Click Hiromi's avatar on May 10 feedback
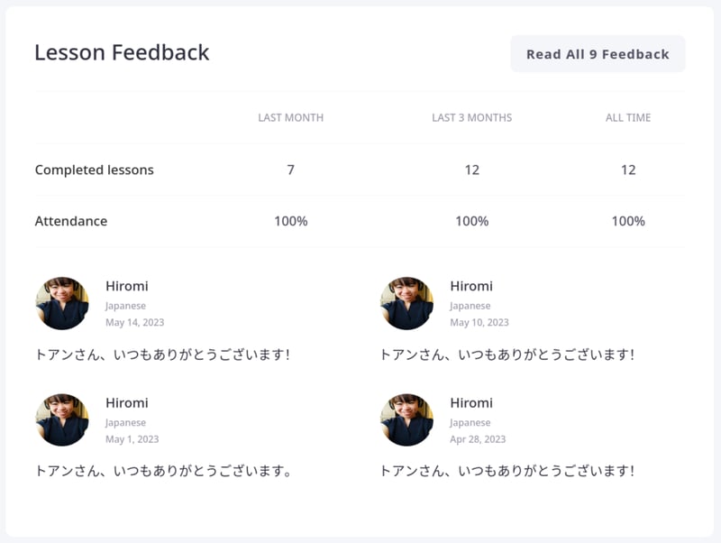 (x=406, y=303)
